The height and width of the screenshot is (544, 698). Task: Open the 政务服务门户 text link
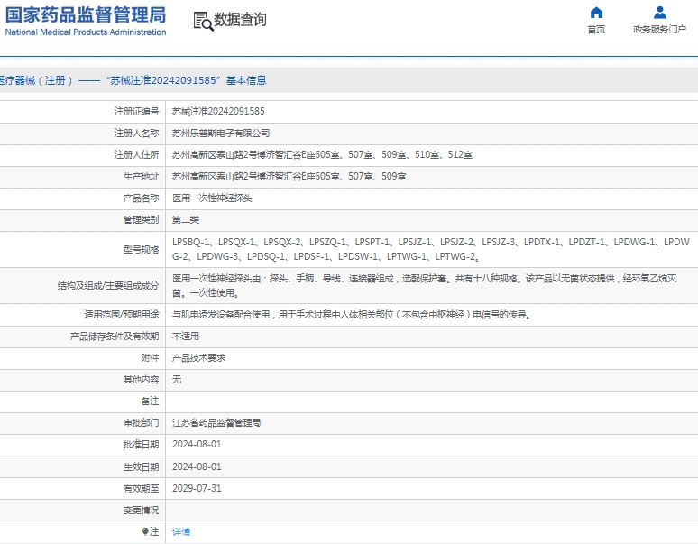pyautogui.click(x=660, y=30)
